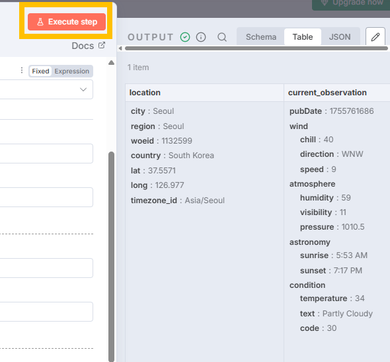Viewport: 390px width, 362px height.
Task: Switch parameter to Expression mode
Action: point(72,71)
